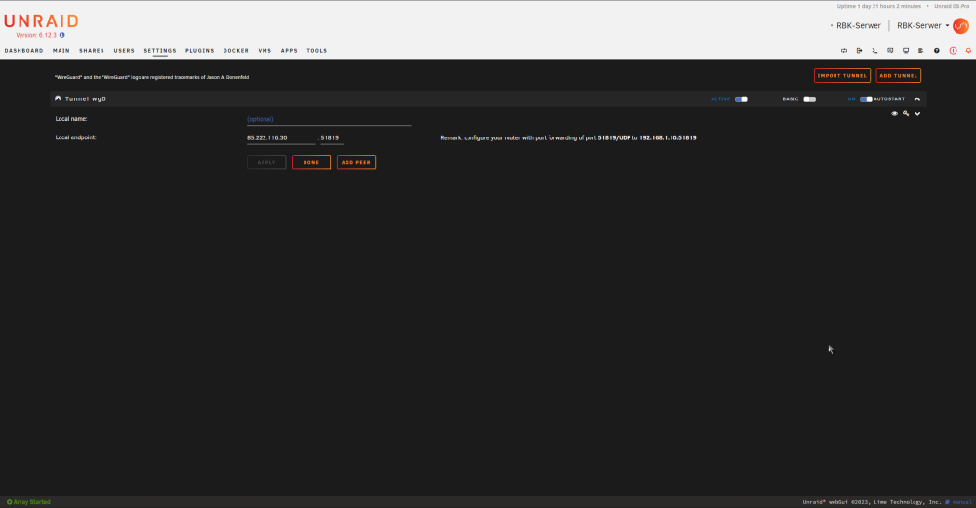The height and width of the screenshot is (508, 976).
Task: Open version info icon beside 6.12.3
Action: 62,35
